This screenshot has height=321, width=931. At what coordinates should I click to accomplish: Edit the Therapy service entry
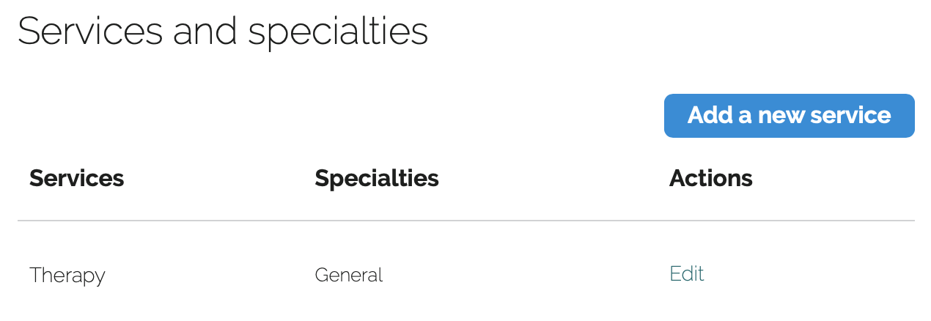[686, 274]
